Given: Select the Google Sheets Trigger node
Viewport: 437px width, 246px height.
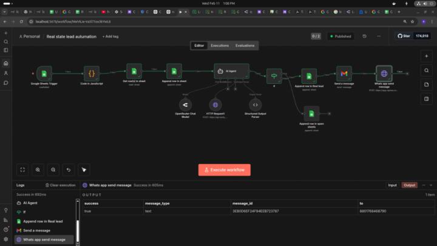Looking at the screenshot, I should [44, 73].
